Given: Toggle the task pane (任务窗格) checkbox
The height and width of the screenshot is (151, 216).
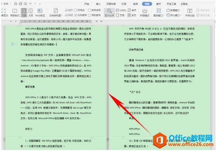Looking at the screenshot, I should click(x=75, y=15).
